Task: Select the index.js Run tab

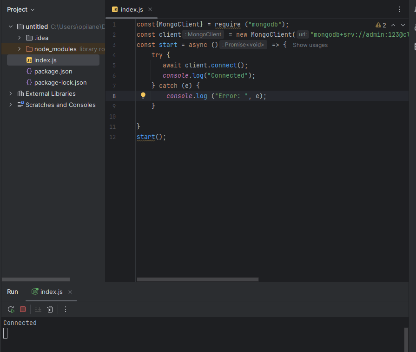Action: coord(51,292)
